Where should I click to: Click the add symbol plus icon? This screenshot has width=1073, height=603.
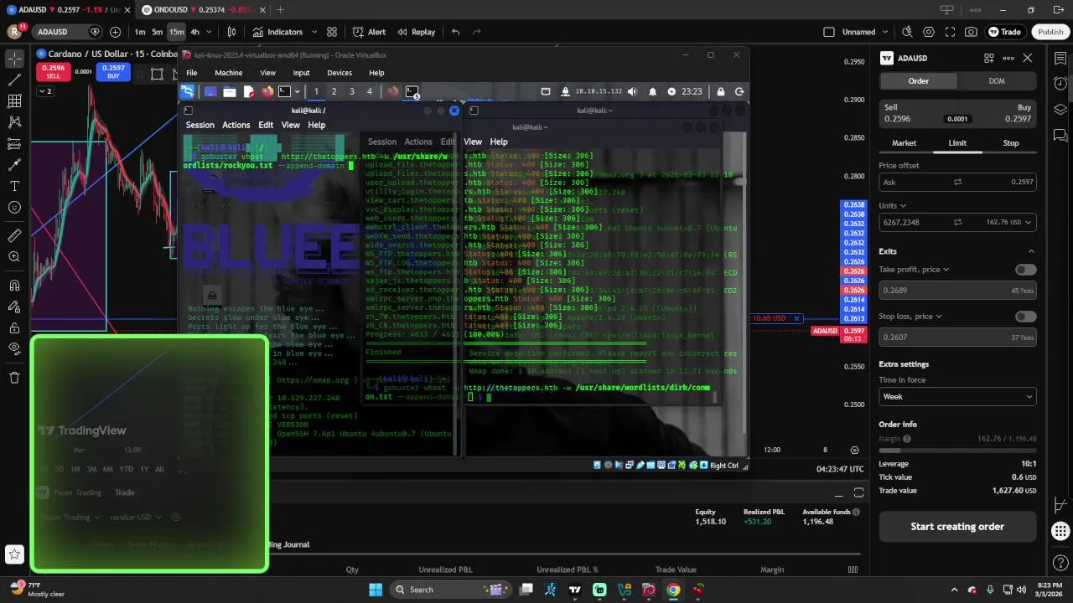tap(115, 32)
